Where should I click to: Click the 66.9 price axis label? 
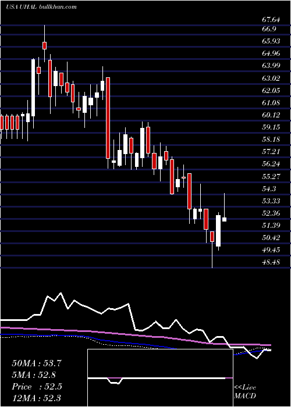pos(269,29)
